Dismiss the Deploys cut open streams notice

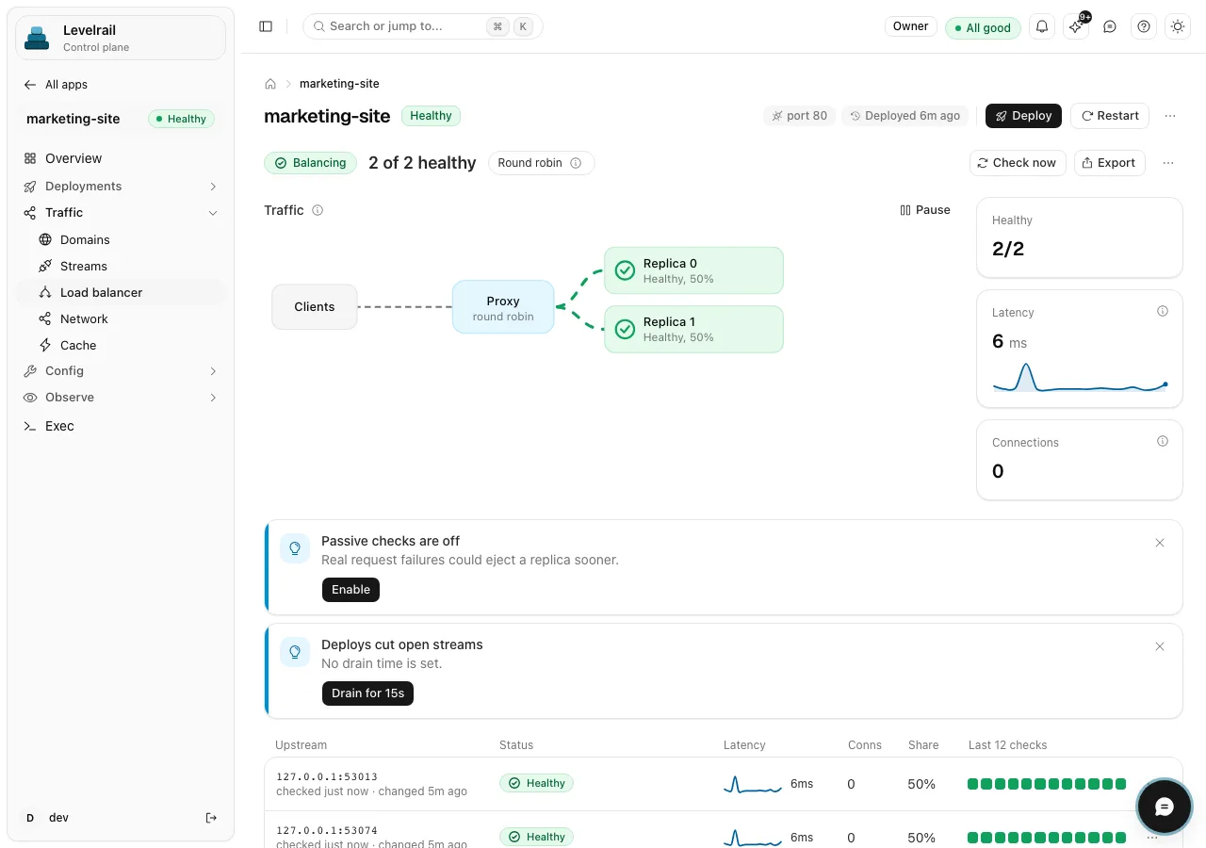[1160, 646]
